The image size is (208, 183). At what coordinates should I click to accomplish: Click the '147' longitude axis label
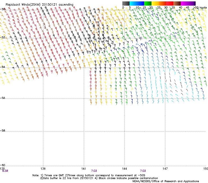pyautogui.click(x=165, y=169)
